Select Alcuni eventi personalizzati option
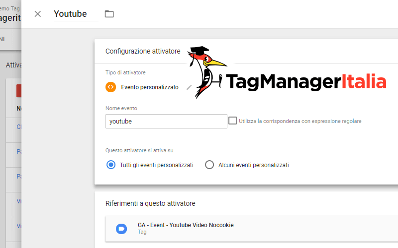This screenshot has width=398, height=248. point(209,165)
